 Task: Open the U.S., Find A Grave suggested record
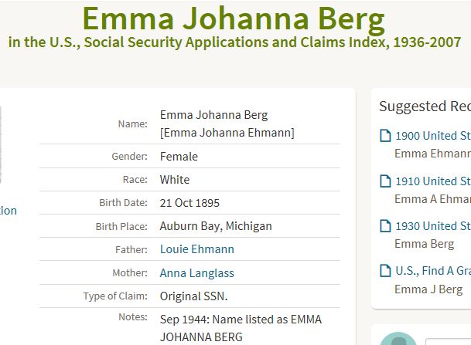(433, 271)
